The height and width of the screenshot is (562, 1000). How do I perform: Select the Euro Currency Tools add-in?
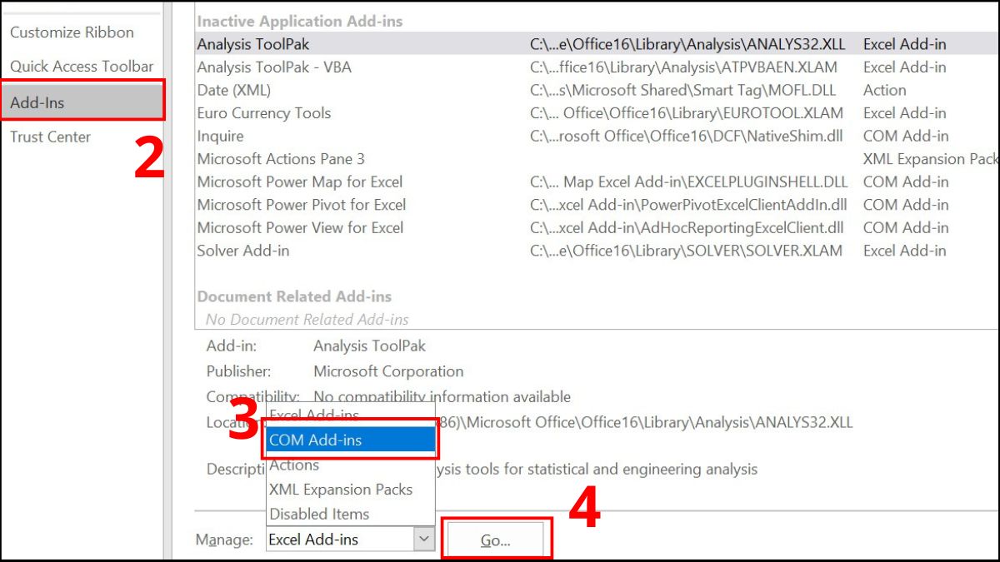point(262,112)
